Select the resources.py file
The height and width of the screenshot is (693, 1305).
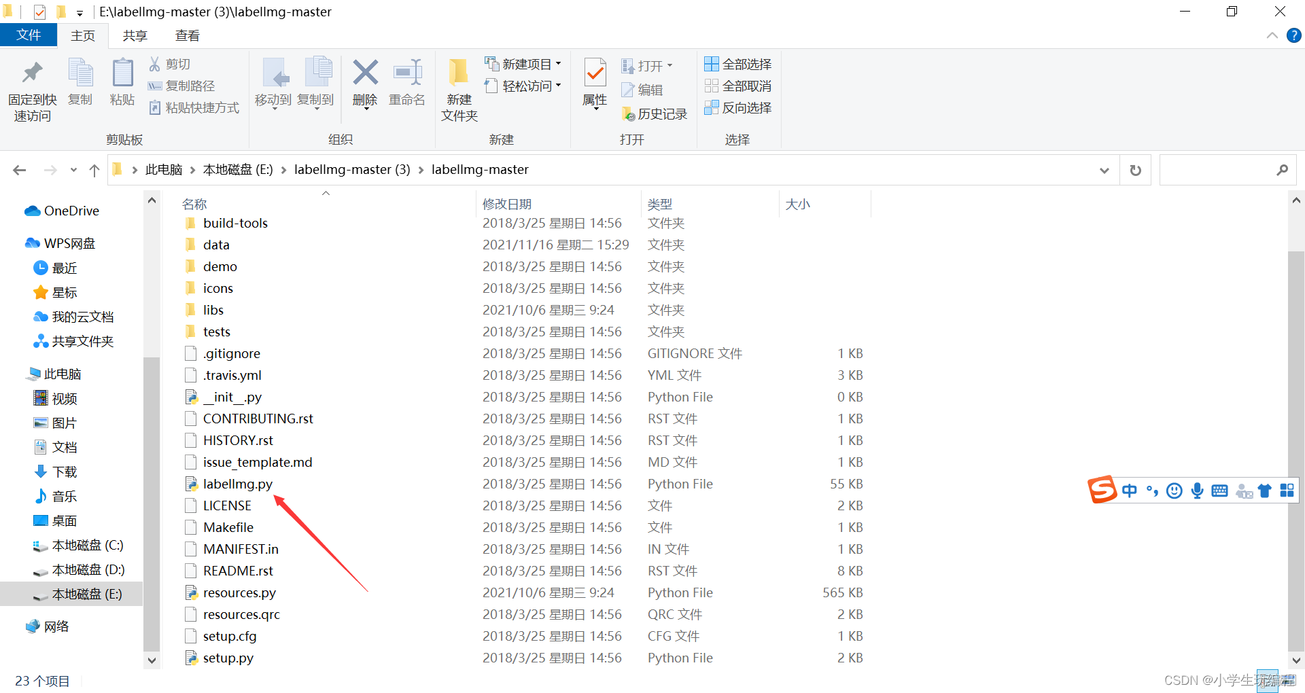tap(239, 592)
